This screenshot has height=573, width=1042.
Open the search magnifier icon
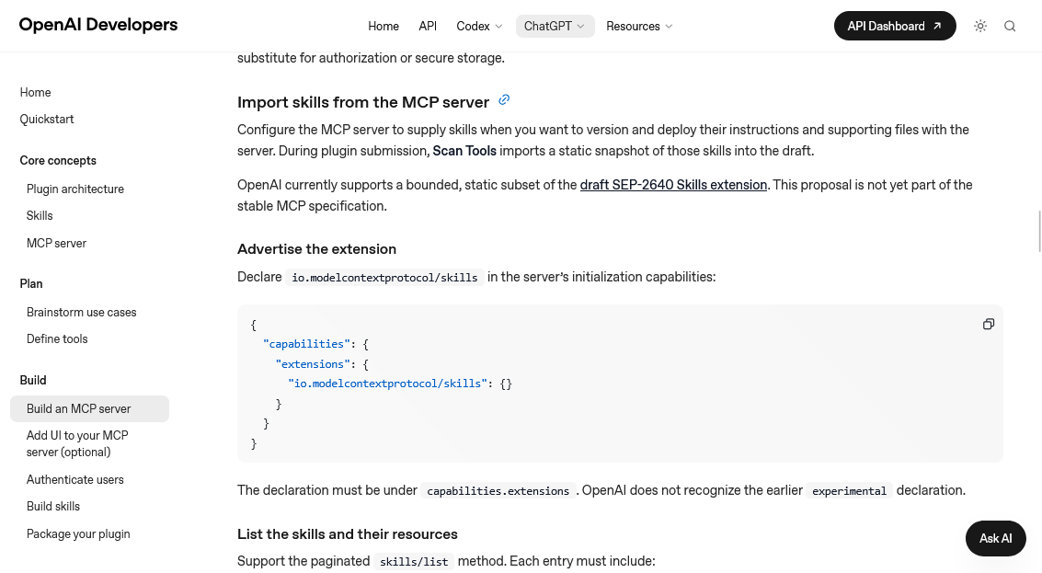[x=1010, y=26]
